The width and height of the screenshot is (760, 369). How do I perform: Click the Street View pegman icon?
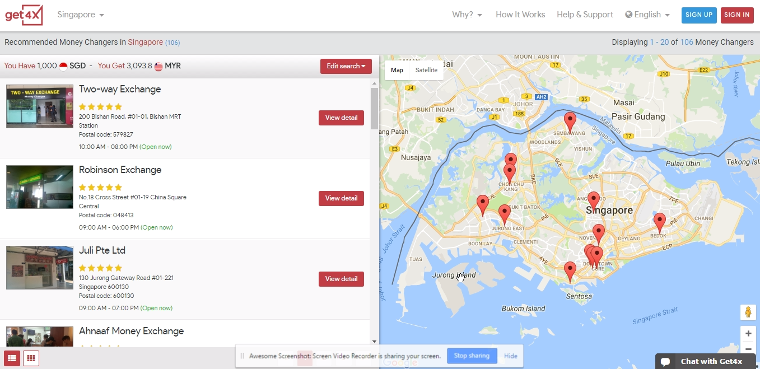tap(748, 312)
